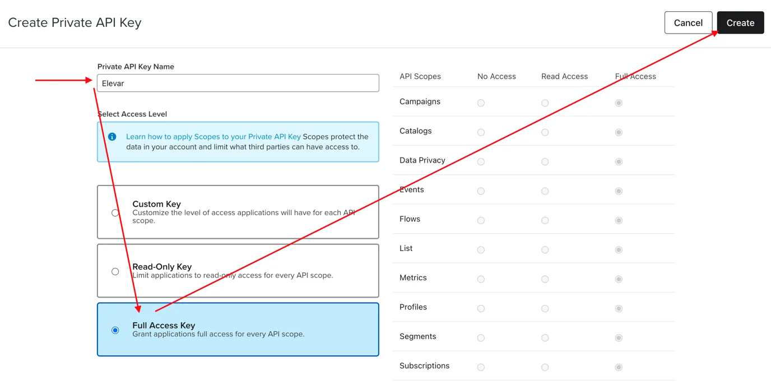771x389 pixels.
Task: Set Segments scope to Read Access
Action: click(545, 338)
